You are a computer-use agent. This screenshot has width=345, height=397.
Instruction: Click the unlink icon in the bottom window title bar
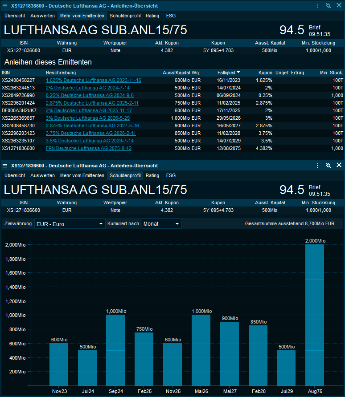click(x=328, y=166)
